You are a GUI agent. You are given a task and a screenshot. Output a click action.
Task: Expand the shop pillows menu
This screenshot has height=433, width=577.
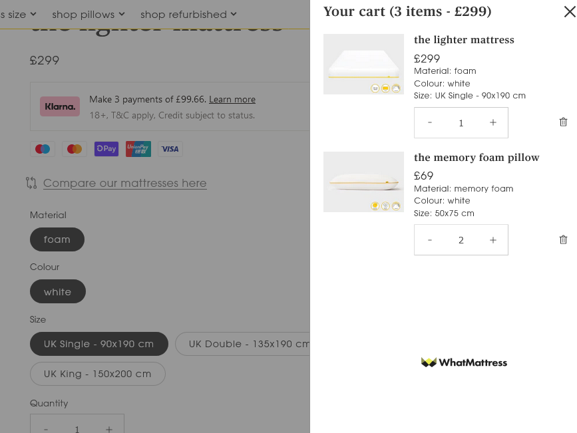pos(89,15)
